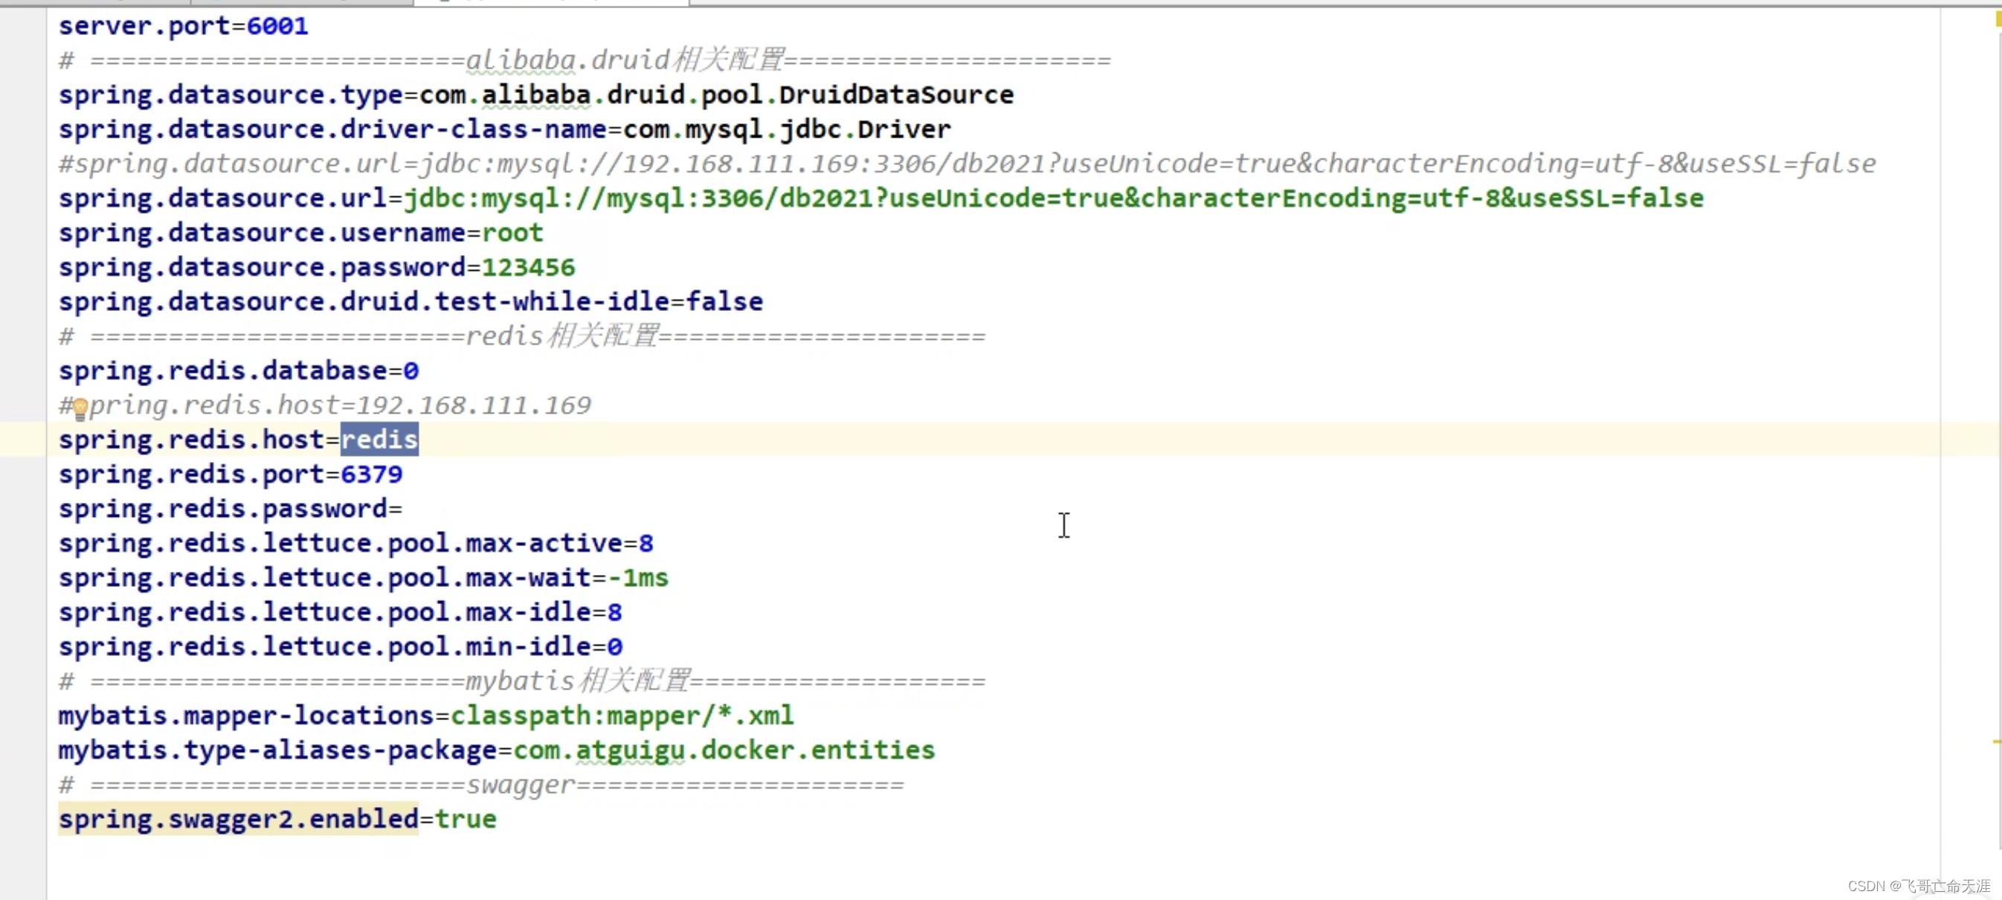Click the datasource password value 123456
Viewport: 2002px width, 900px height.
click(x=529, y=267)
